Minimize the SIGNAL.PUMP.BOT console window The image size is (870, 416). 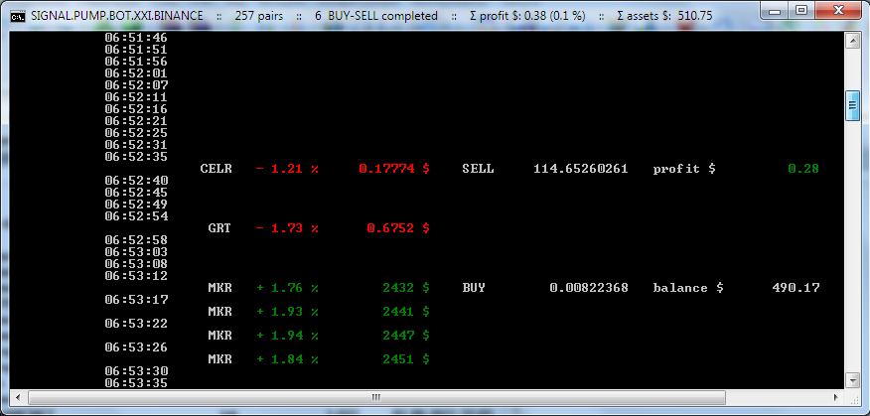777,11
